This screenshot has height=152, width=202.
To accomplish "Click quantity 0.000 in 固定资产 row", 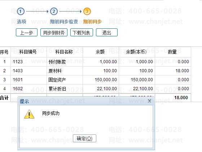I will (x=184, y=80).
